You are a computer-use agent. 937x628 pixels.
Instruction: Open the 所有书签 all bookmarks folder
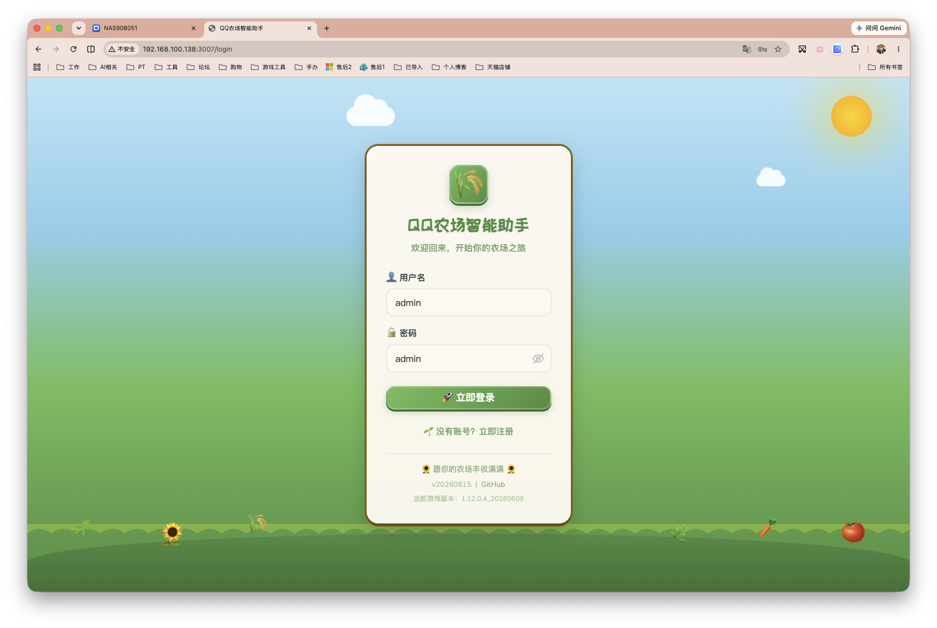coord(885,67)
